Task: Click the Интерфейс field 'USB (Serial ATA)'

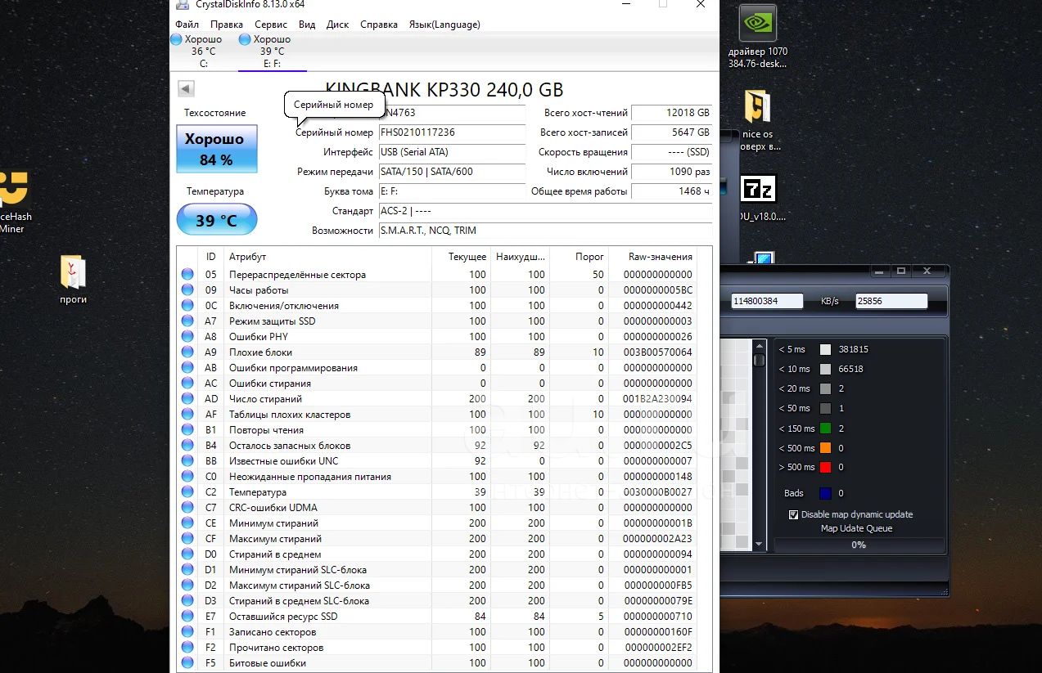Action: click(x=451, y=152)
